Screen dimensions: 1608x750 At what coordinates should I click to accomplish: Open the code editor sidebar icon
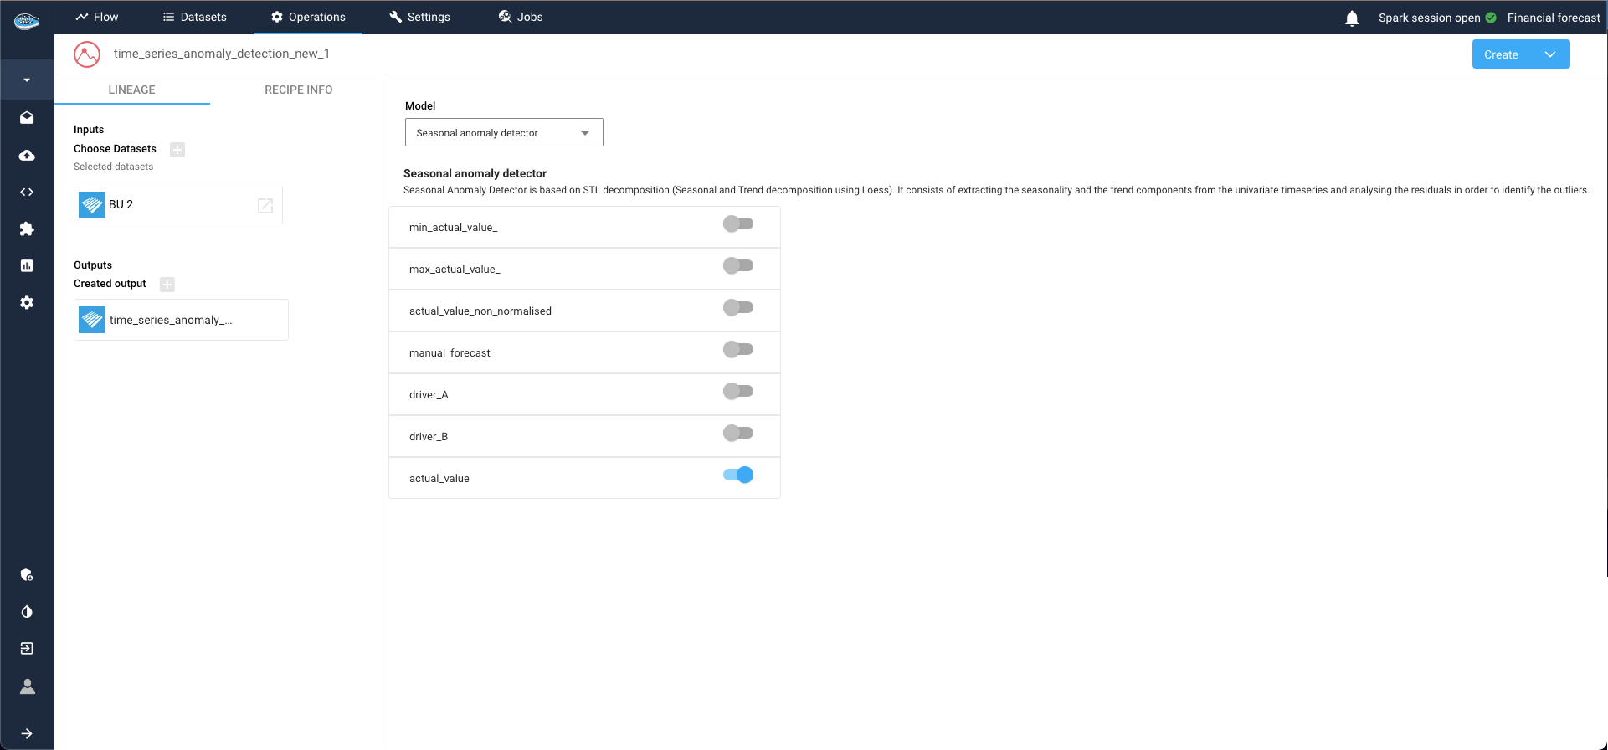tap(27, 193)
